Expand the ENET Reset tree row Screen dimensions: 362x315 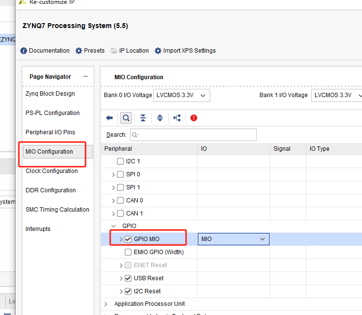(x=121, y=265)
